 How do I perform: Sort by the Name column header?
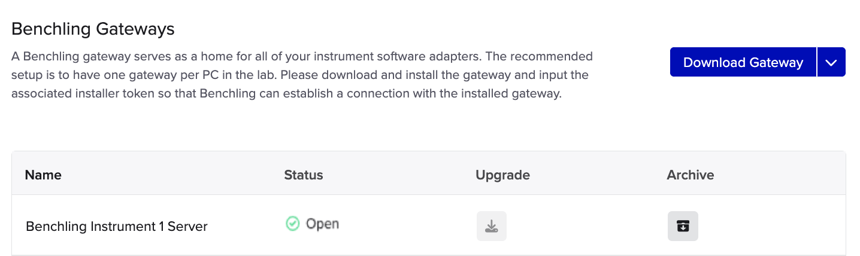click(43, 175)
